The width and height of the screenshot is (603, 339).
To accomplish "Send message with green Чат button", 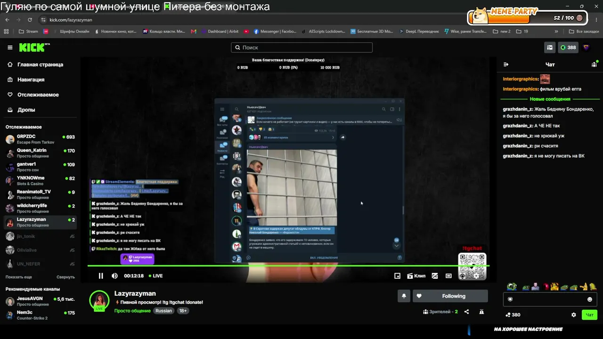I will click(x=589, y=315).
